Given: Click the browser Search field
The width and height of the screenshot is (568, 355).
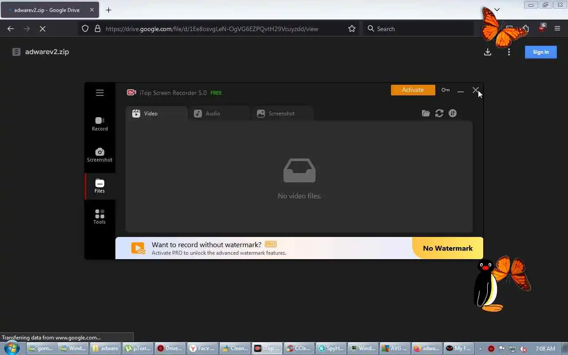Looking at the screenshot, I should tap(418, 29).
